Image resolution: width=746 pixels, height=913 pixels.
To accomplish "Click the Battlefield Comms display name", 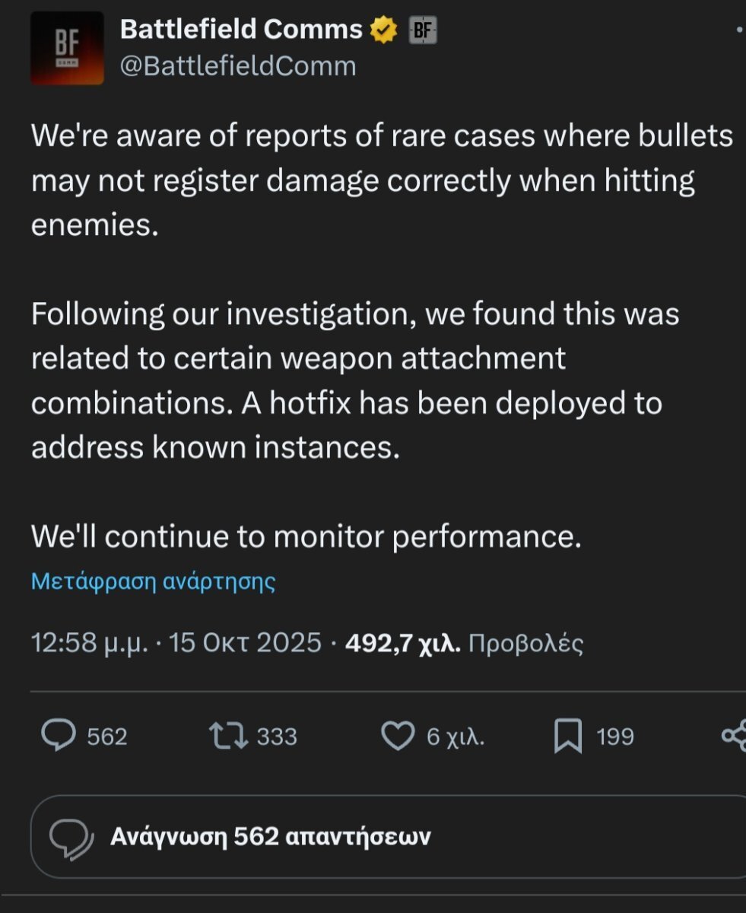I will [x=241, y=30].
